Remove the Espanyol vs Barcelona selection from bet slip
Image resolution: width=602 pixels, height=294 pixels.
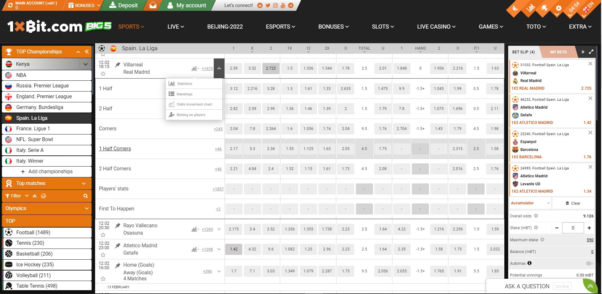click(x=591, y=133)
